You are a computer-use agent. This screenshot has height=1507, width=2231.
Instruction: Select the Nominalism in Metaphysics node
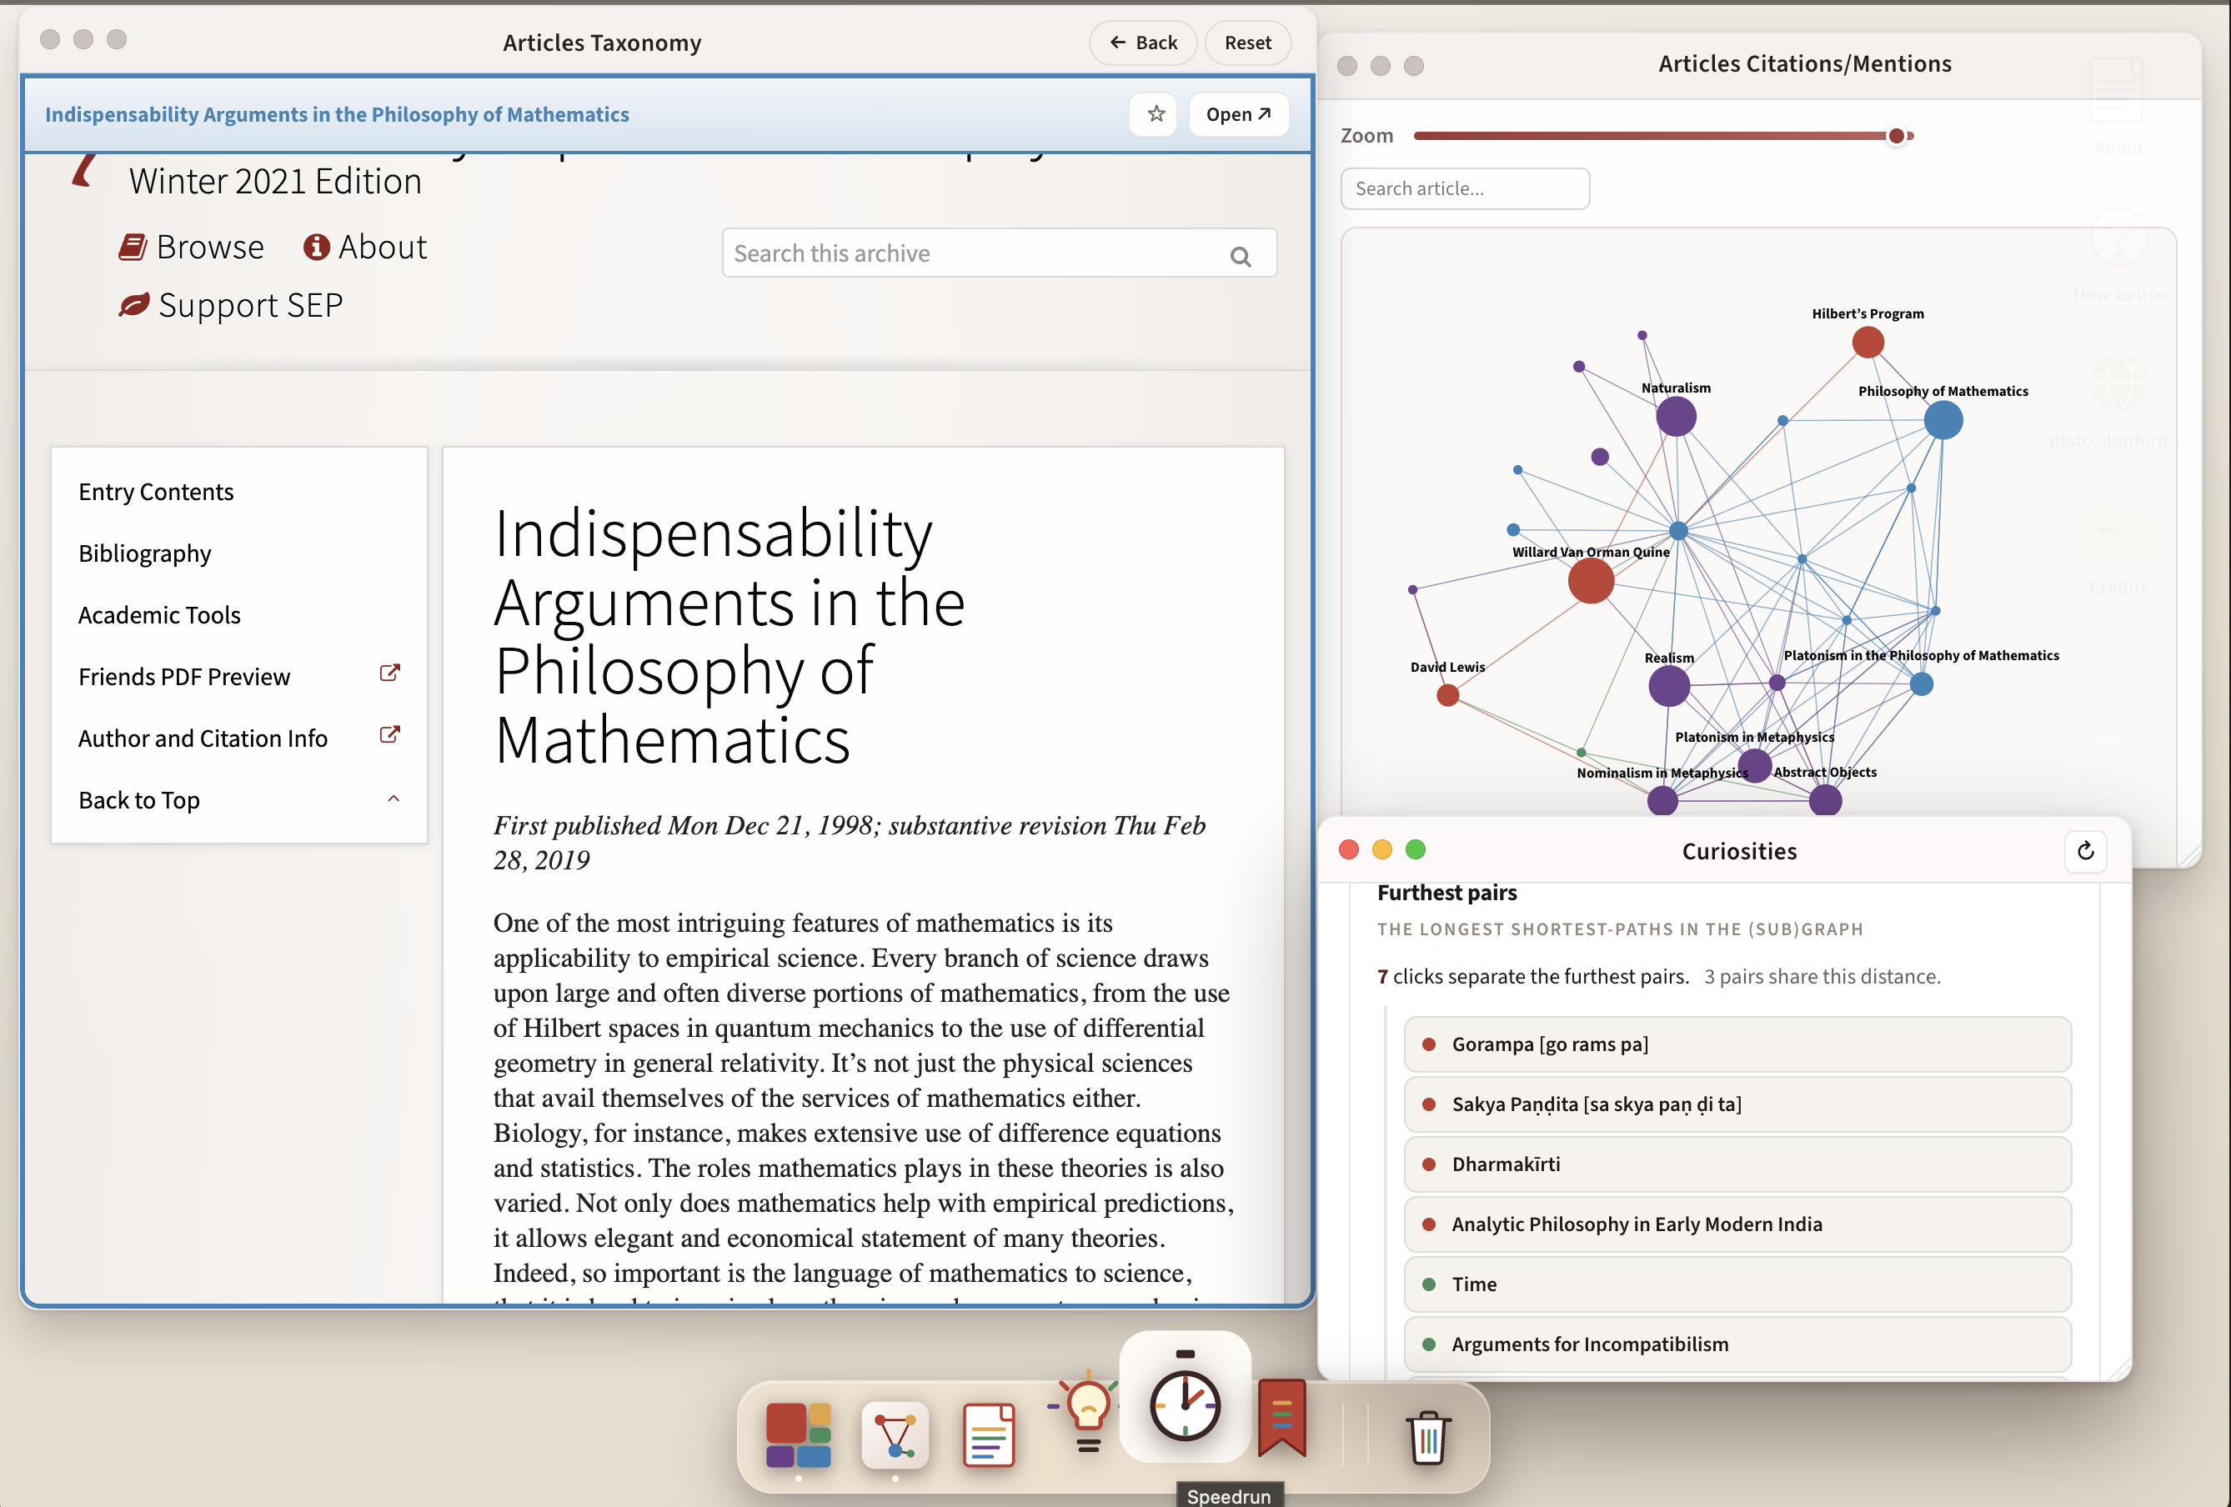(x=1662, y=800)
